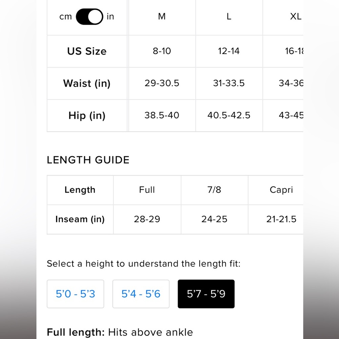The height and width of the screenshot is (339, 339).
Task: Click the Full length column header
Action: coord(147,190)
